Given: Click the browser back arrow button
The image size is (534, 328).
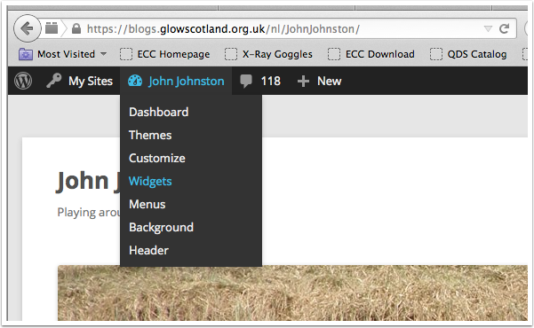Looking at the screenshot, I should 27,28.
